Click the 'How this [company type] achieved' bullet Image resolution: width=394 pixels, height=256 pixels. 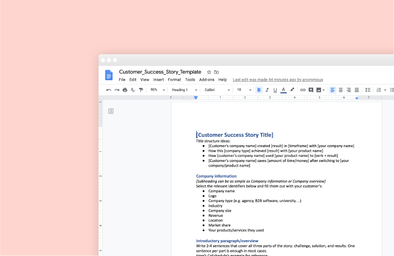[x=266, y=151]
